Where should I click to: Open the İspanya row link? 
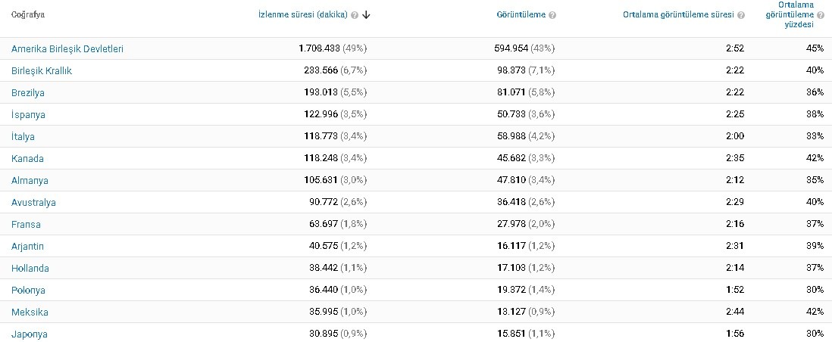(x=28, y=114)
